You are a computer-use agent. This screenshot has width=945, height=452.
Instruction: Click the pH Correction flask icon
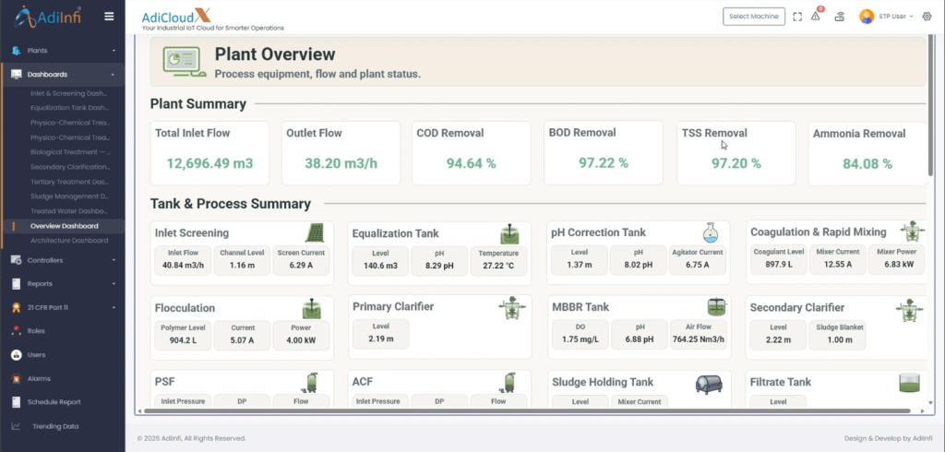point(711,232)
